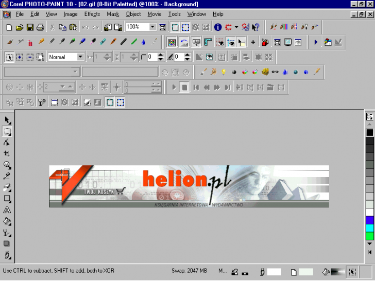Click the Save floppy disk icon

(30, 27)
